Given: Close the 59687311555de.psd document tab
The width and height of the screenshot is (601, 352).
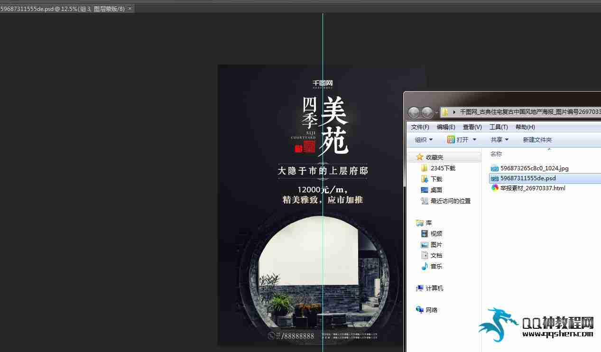Looking at the screenshot, I should point(130,9).
